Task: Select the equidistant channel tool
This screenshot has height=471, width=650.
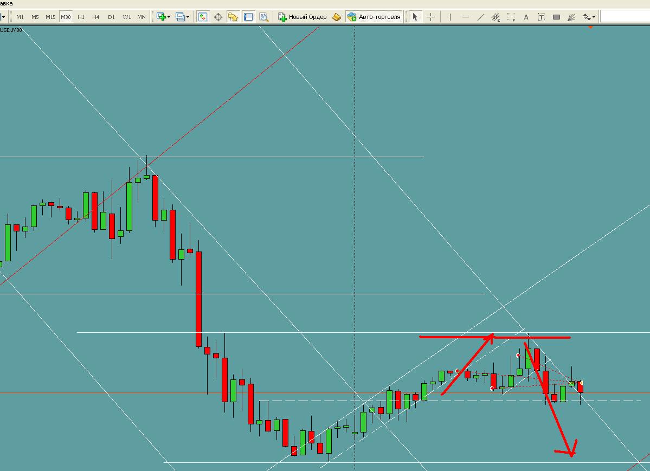Action: [496, 17]
